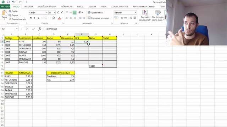
Task: Undo the last action in Quick Access Toolbar
Action: [x=13, y=2]
